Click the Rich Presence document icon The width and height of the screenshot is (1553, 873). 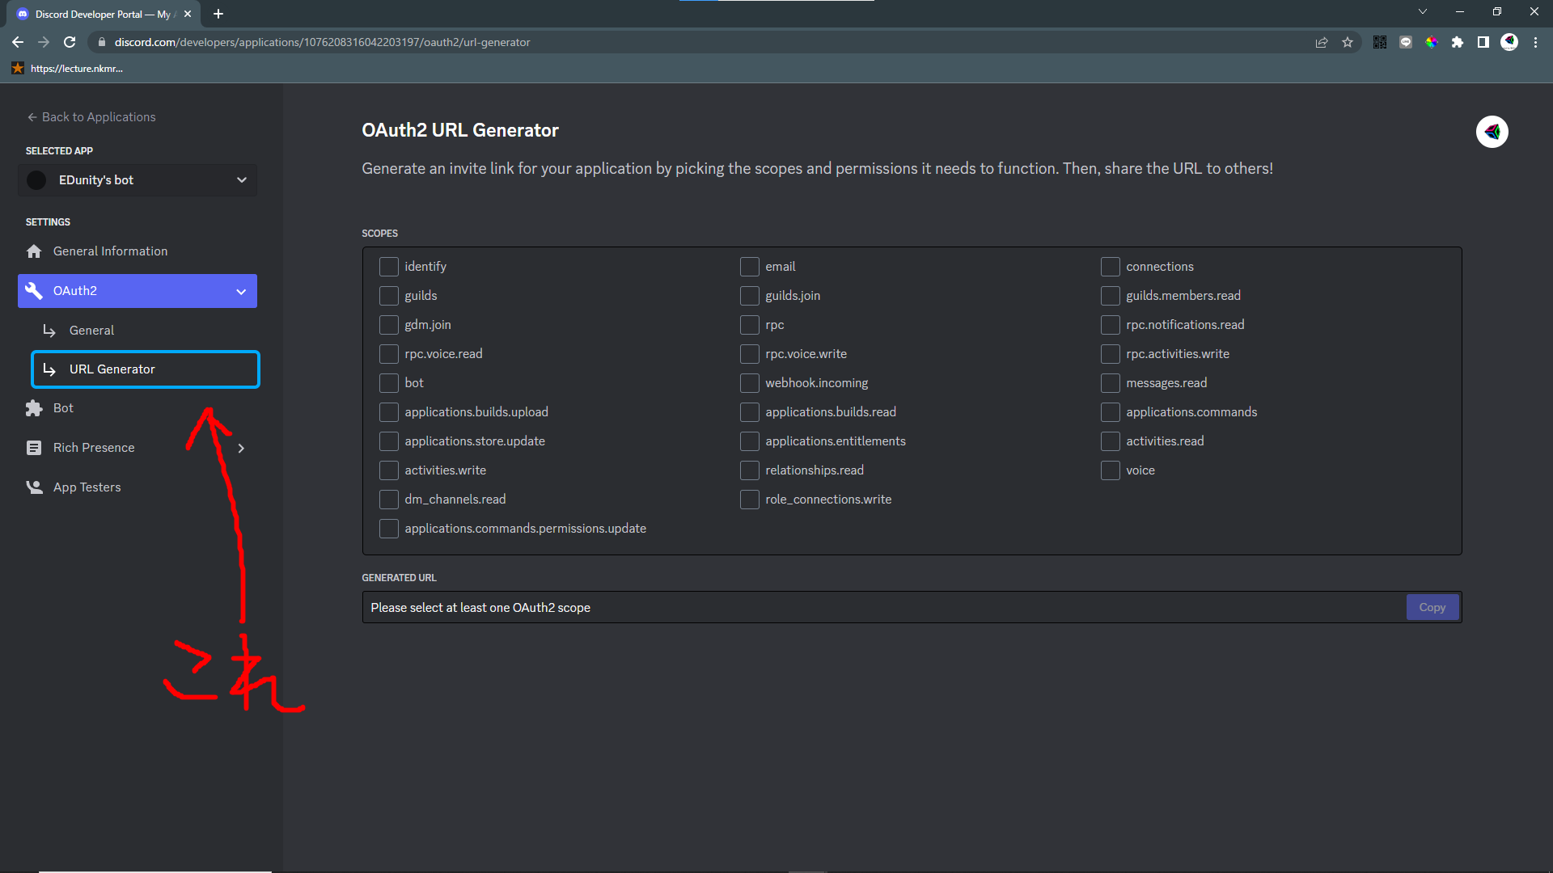tap(34, 448)
